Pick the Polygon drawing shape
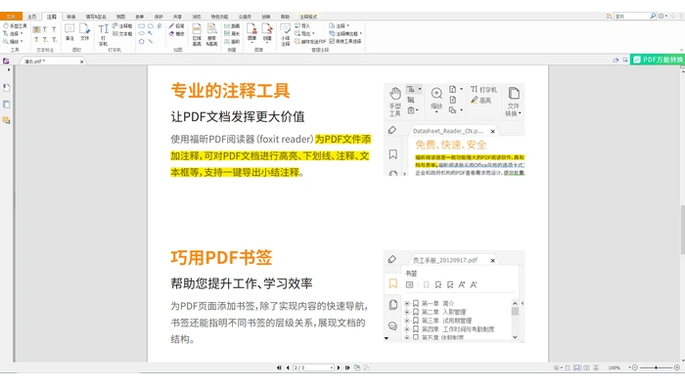 tap(142, 41)
